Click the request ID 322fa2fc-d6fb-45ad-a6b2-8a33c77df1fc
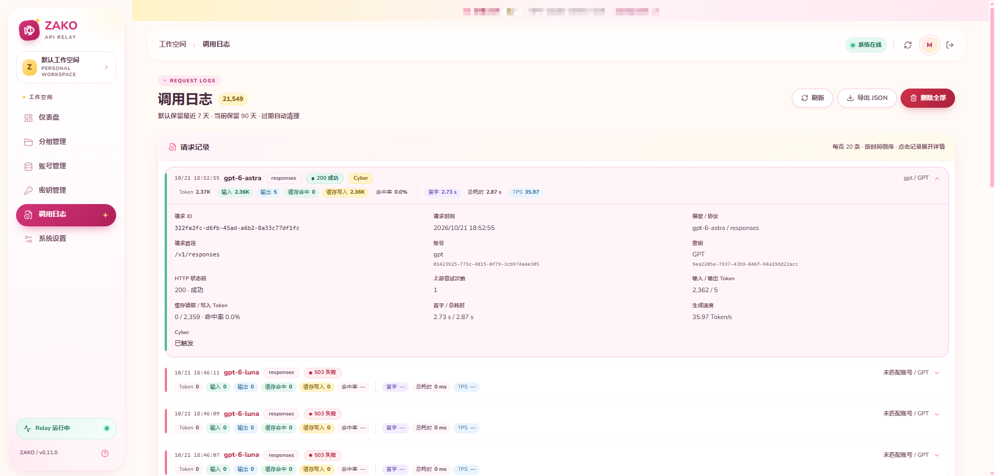 237,228
